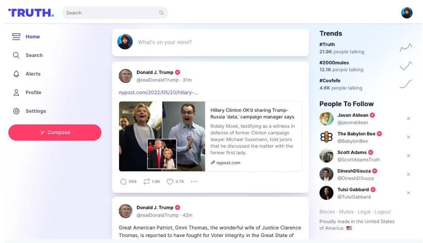The image size is (423, 243).
Task: Open the Donald J. Trump name on 31m post
Action: (155, 72)
